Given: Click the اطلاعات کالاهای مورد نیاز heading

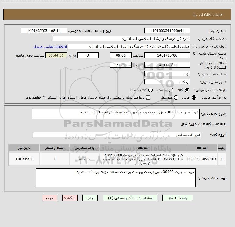Looking at the screenshot, I should [204, 124].
